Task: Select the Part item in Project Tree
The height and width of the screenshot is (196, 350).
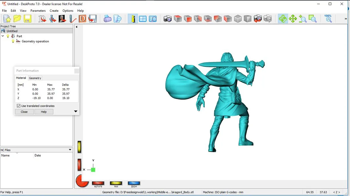Action: [x=19, y=36]
